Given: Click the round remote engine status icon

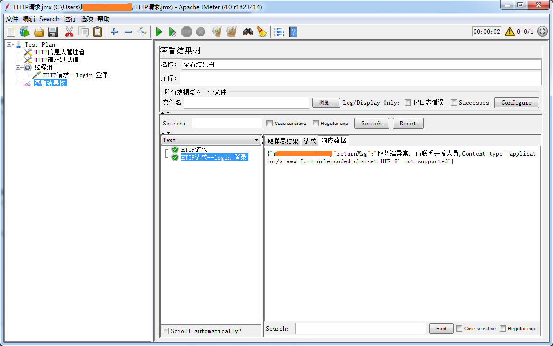Looking at the screenshot, I should (542, 31).
